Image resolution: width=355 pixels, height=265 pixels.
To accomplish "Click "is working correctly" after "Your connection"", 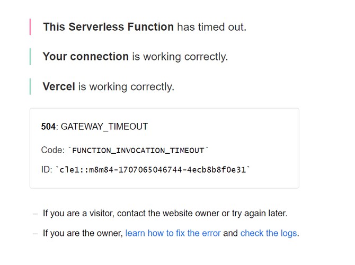I will [x=180, y=56].
